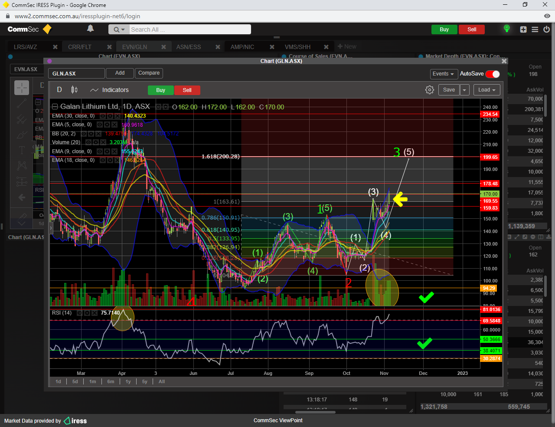Screen dimensions: 555x427
Task: Open settings for EMA 9 indicator
Action: [x=107, y=151]
